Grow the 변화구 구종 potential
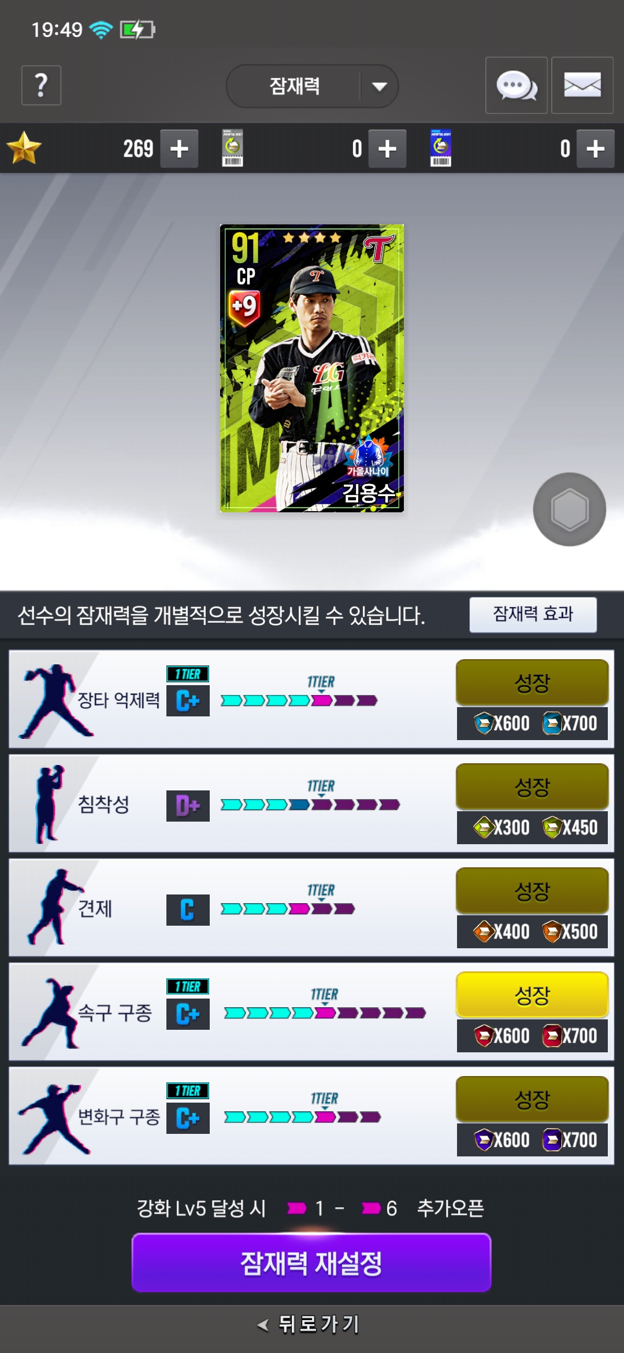The image size is (624, 1353). point(532,1099)
